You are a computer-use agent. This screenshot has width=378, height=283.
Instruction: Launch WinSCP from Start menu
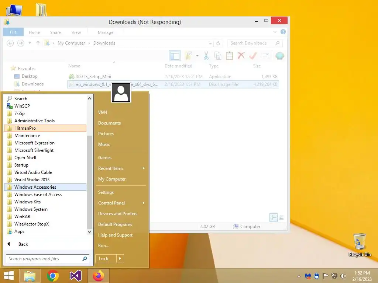(45, 106)
